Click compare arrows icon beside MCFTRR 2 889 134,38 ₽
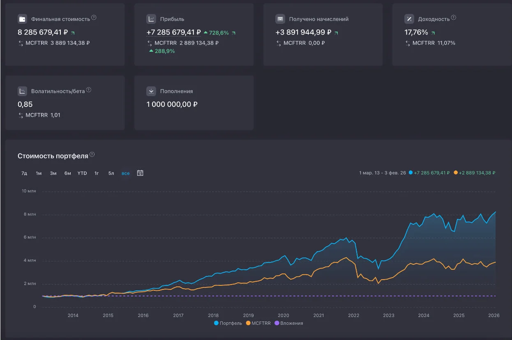 (x=150, y=43)
